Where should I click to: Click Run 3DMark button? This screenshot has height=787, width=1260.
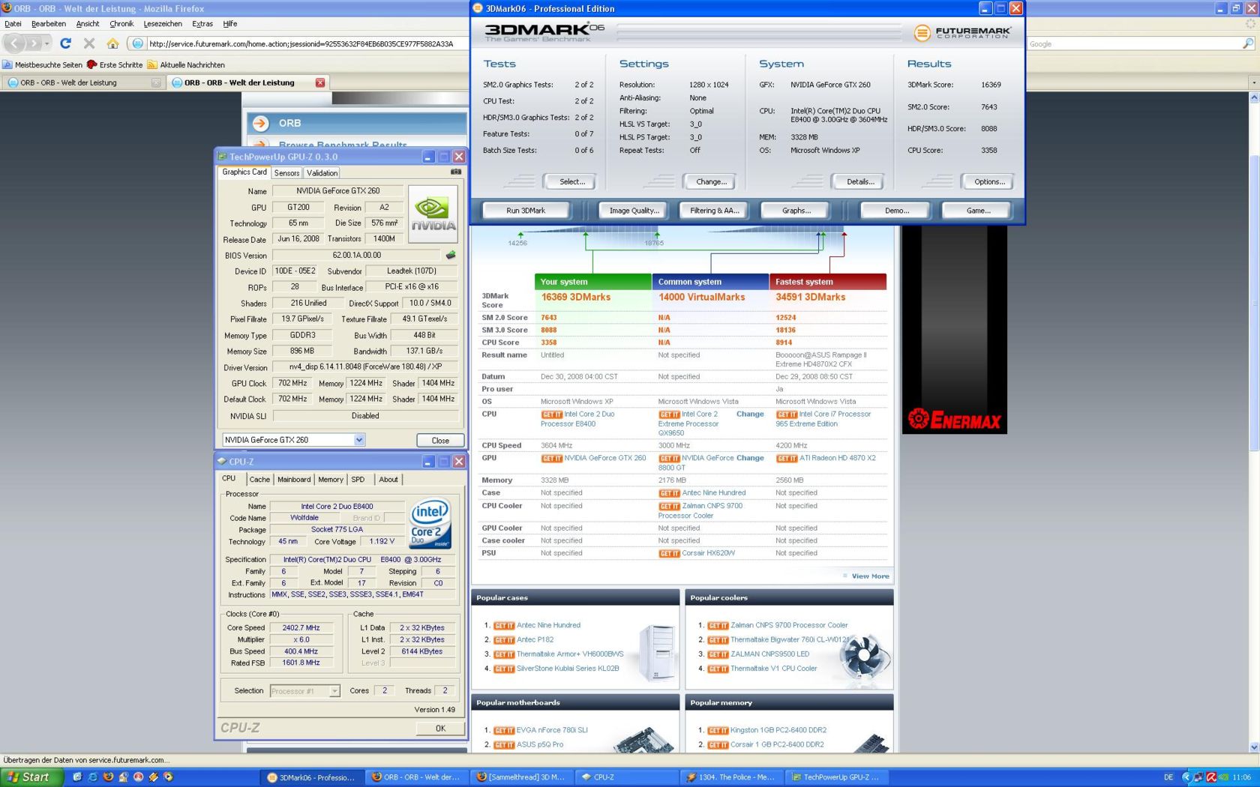coord(525,211)
